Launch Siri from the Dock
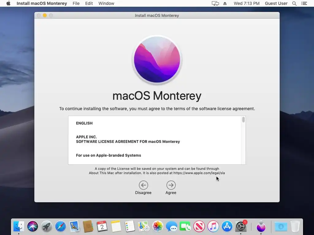Screen dimensions: 314x235 33,226
